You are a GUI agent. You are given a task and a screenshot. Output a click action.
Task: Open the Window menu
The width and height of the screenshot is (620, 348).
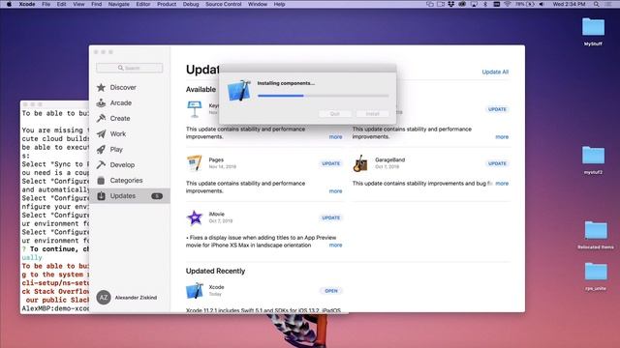click(x=258, y=4)
